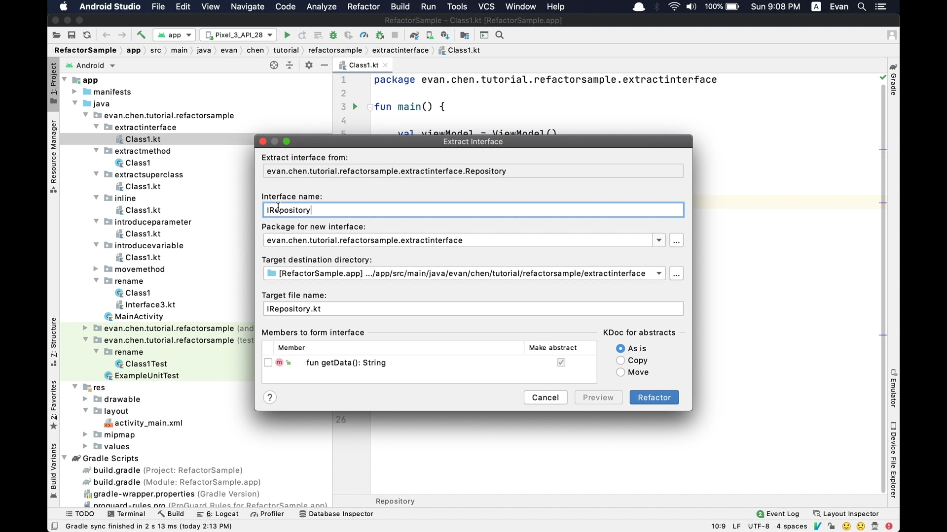Open the Refactor menu
The image size is (947, 532).
point(363,7)
